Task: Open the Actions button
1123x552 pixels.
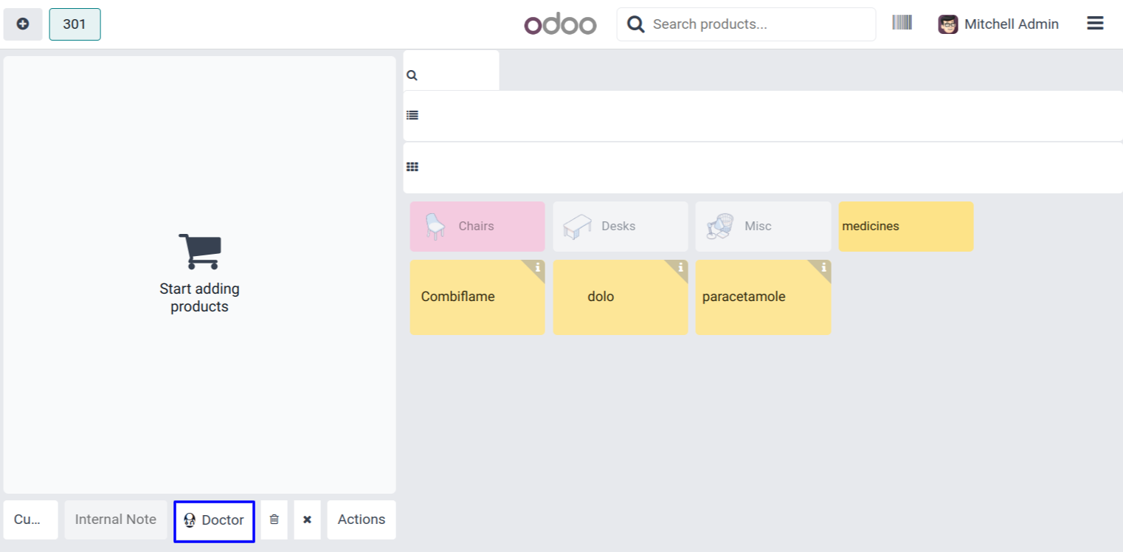Action: pos(361,520)
